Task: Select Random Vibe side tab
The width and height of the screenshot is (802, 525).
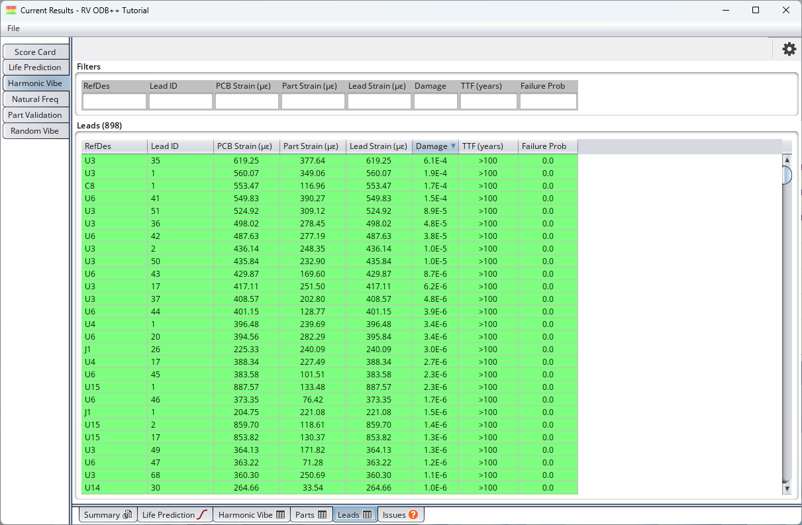Action: (x=35, y=131)
